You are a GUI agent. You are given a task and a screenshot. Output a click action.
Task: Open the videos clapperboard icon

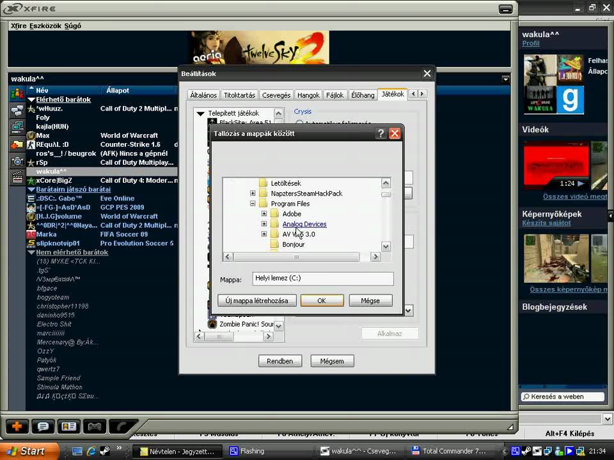point(17,178)
